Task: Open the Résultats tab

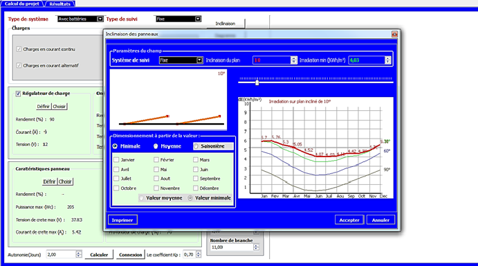Action: click(59, 3)
